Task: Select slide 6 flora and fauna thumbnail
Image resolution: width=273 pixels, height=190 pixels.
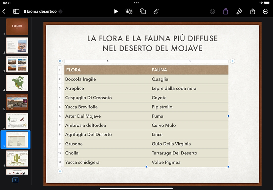Action: 17,121
